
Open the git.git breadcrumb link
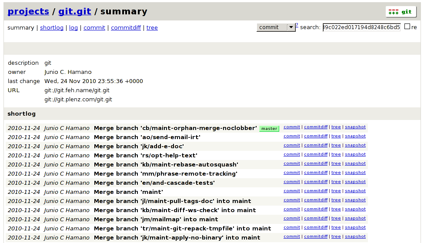click(75, 11)
